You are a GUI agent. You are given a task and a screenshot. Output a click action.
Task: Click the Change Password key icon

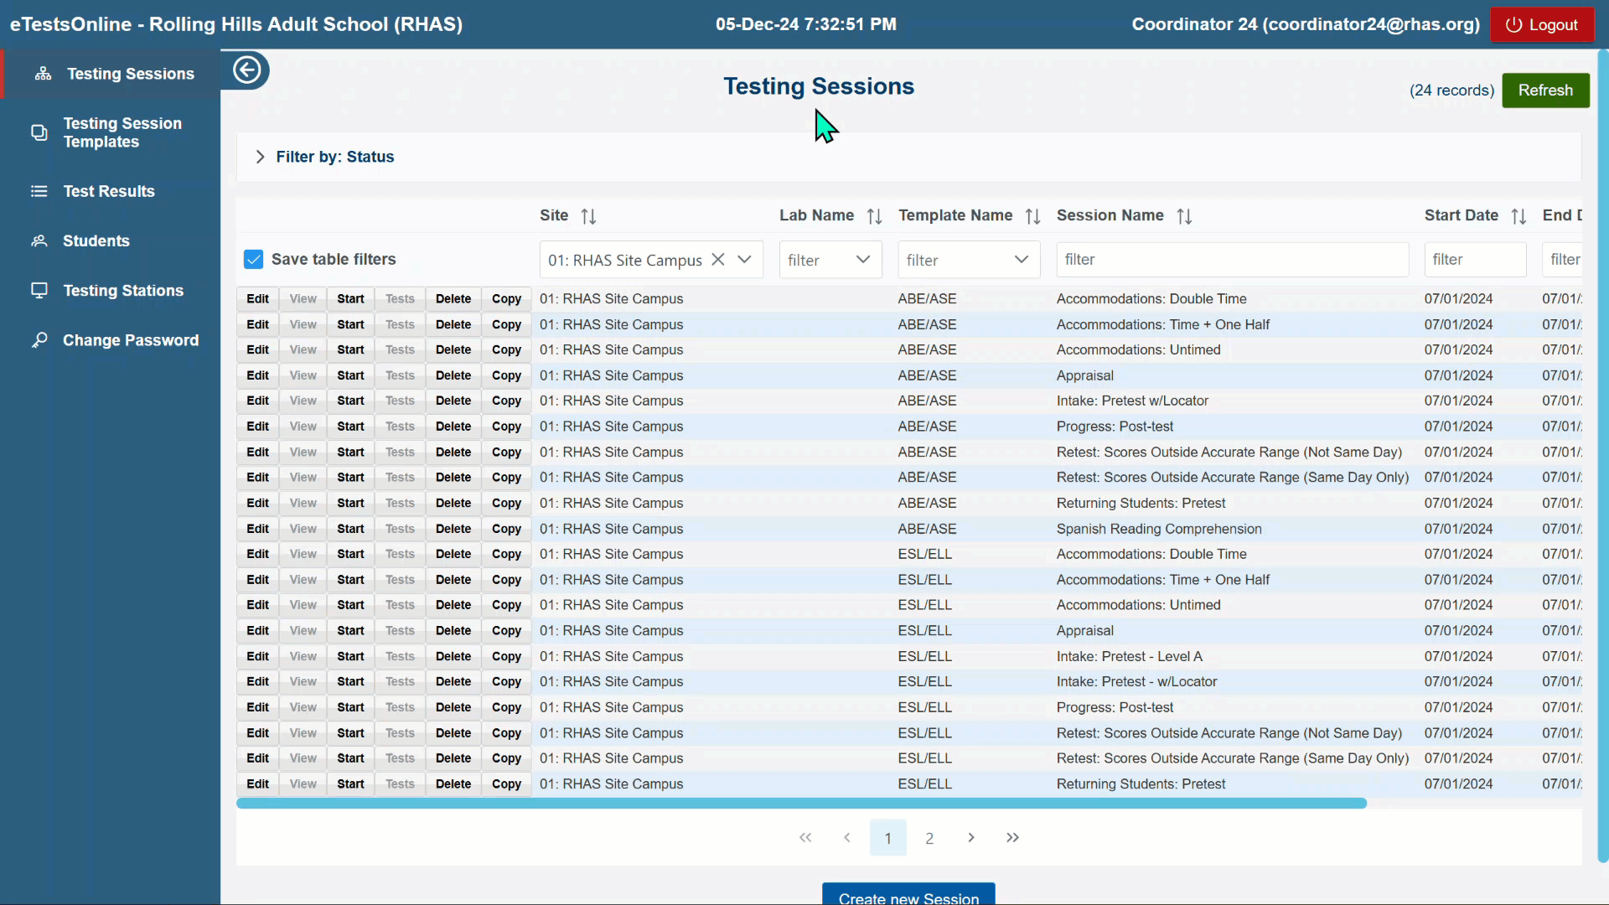(39, 340)
